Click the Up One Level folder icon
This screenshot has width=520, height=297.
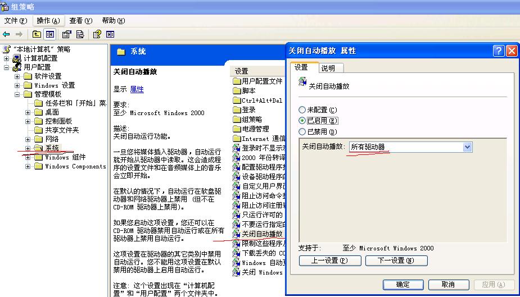[37, 34]
